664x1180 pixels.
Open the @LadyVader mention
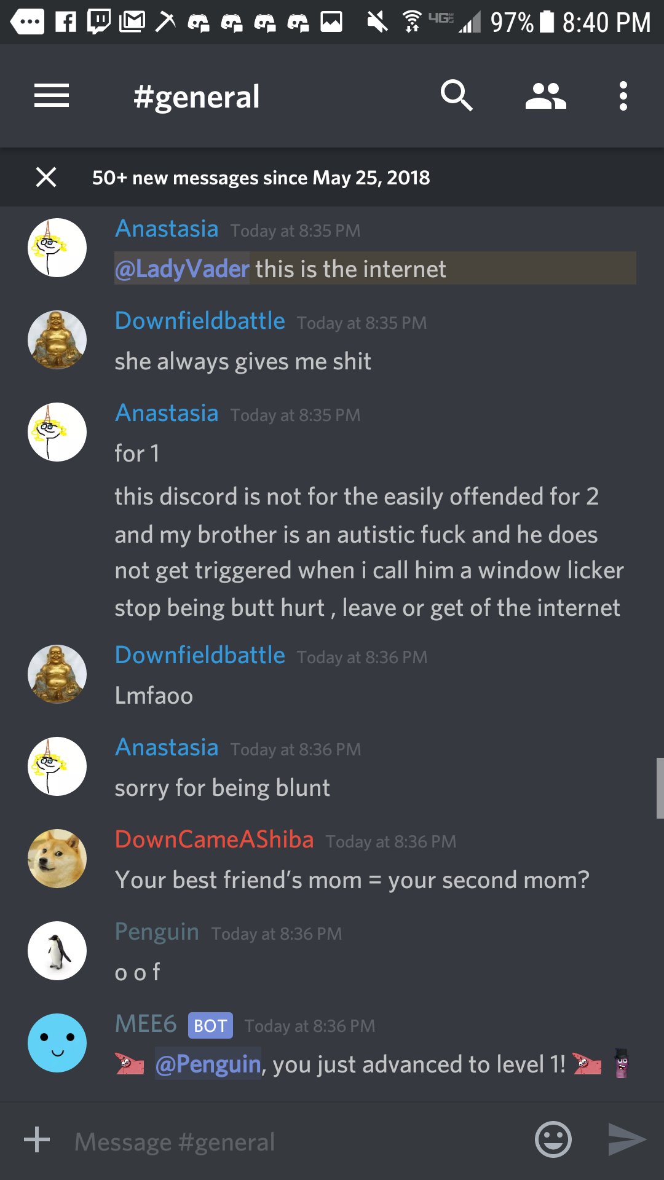[x=182, y=269]
